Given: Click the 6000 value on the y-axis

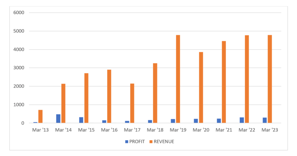Looking at the screenshot, I should pyautogui.click(x=19, y=13).
